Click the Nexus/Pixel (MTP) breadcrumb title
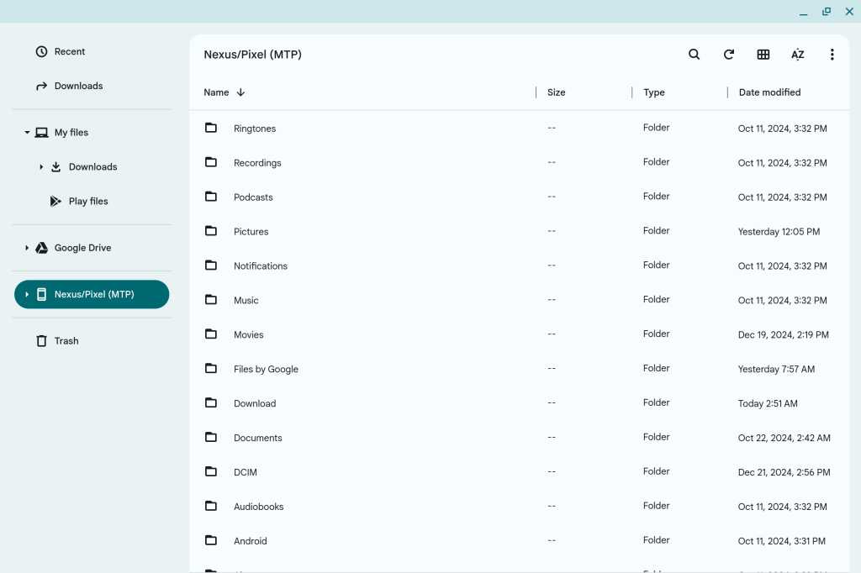The height and width of the screenshot is (573, 861). click(x=252, y=55)
